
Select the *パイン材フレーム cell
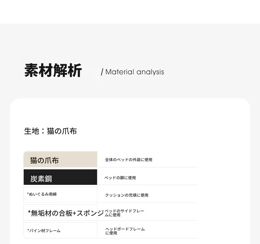(x=60, y=231)
